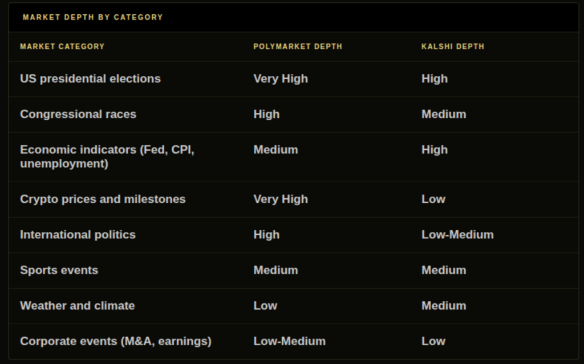Viewport: 584px width, 364px height.
Task: Select Kalshi Low-Medium value for International politics
Action: click(x=457, y=235)
